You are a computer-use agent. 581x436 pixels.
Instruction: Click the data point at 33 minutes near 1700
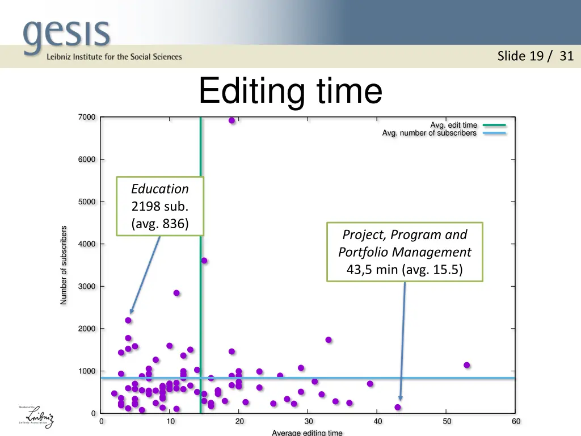tap(329, 340)
